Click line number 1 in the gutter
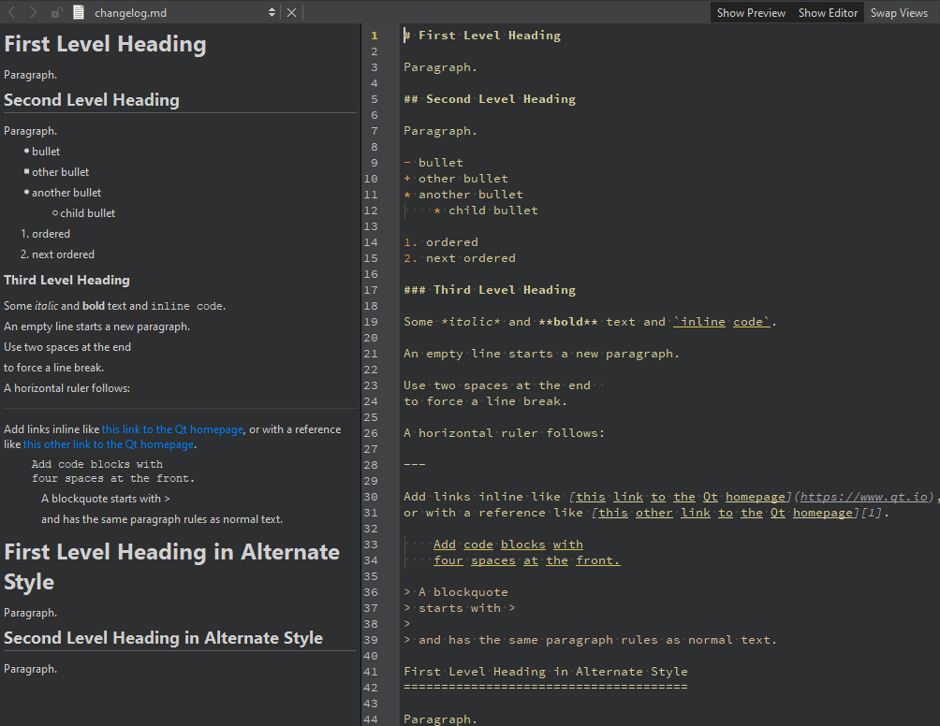The height and width of the screenshot is (726, 940). coord(374,36)
